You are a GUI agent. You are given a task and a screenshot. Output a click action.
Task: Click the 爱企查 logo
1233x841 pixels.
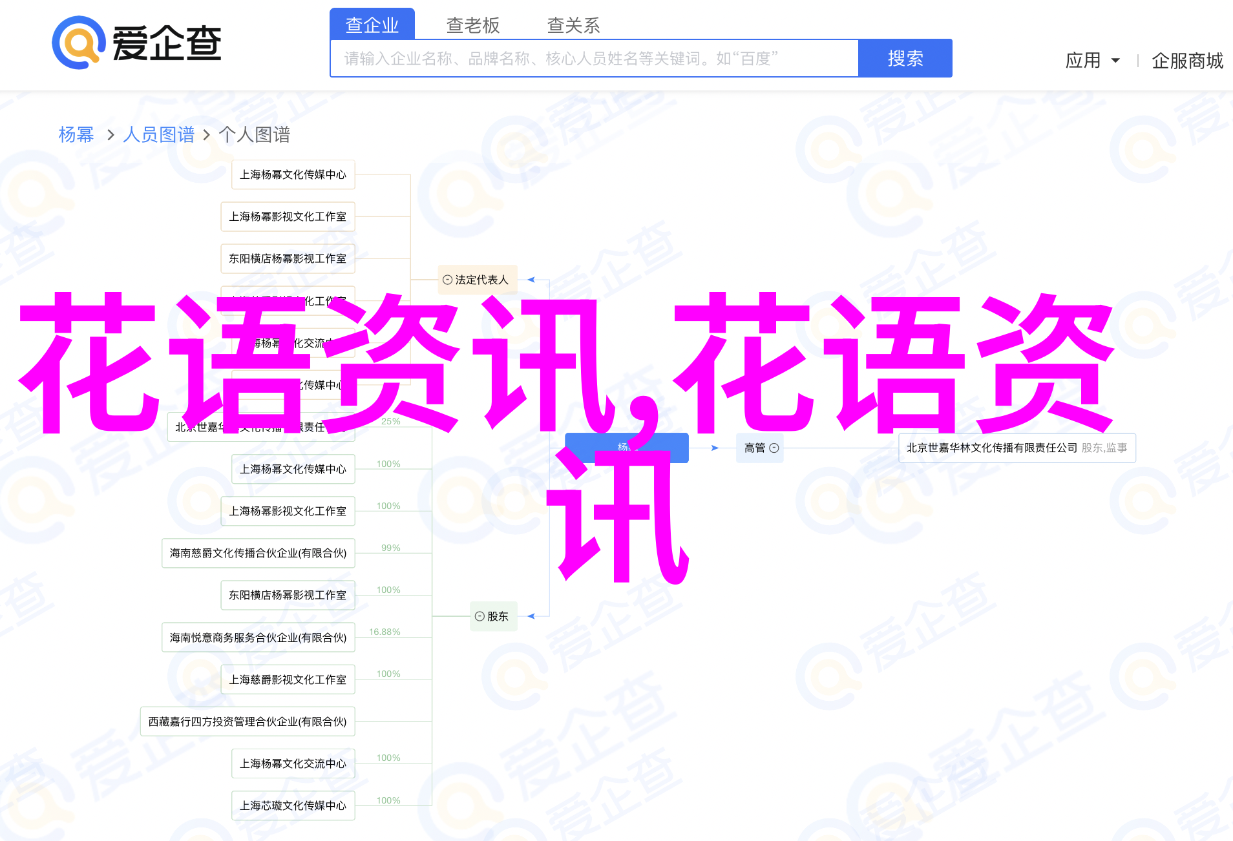coord(137,43)
